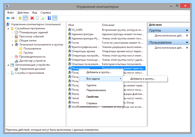Collapse the Пользователи actions section
The image size is (195, 137).
[x=187, y=42]
